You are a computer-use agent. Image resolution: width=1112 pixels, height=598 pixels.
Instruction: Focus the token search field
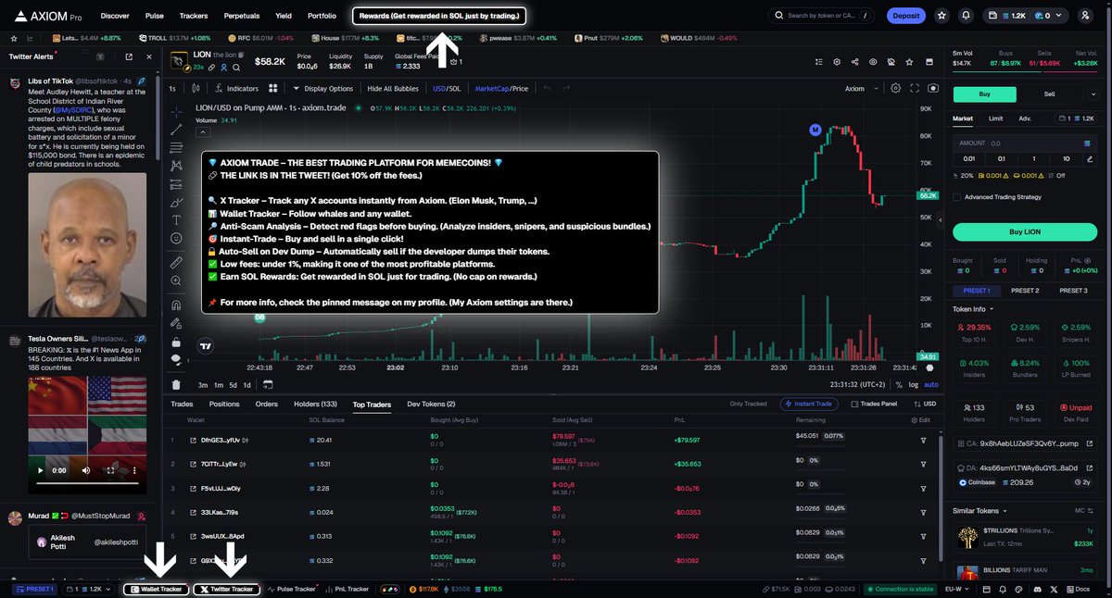822,16
